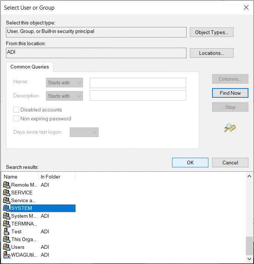Click the WDAGUtil account icon
The height and width of the screenshot is (264, 254).
point(6,255)
